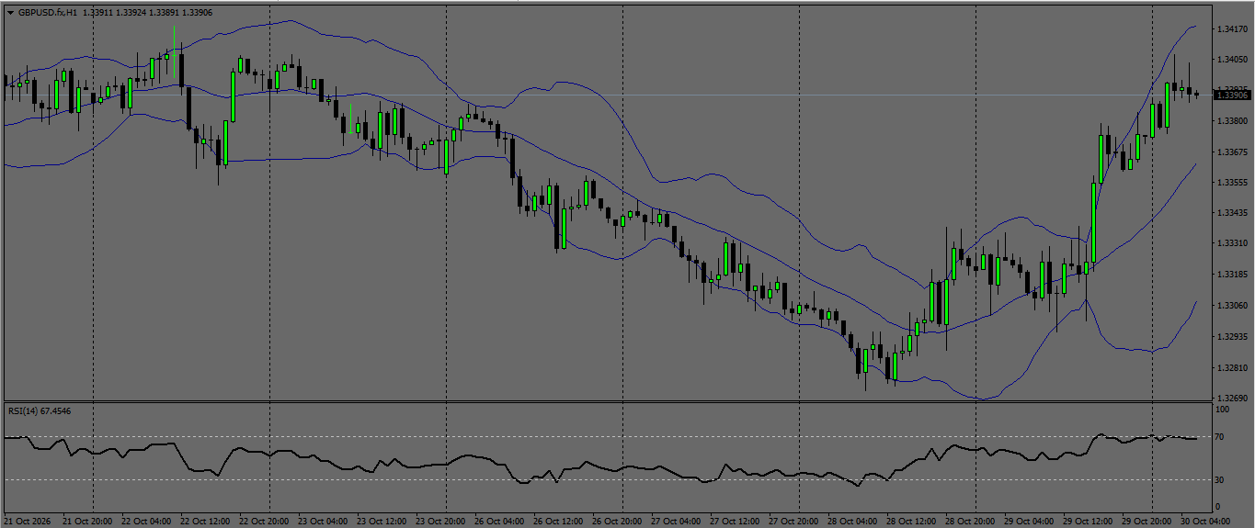Click the RSI(14) 67.4546 indicator label

click(x=40, y=410)
